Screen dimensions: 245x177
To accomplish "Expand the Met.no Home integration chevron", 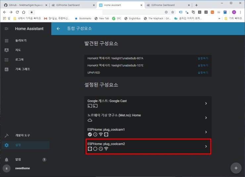I will click(x=206, y=118).
